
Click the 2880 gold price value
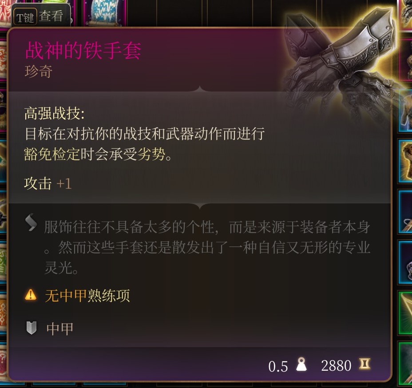[x=336, y=365]
